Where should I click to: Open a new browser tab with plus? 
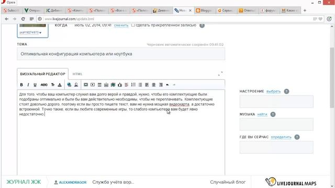pos(305,10)
